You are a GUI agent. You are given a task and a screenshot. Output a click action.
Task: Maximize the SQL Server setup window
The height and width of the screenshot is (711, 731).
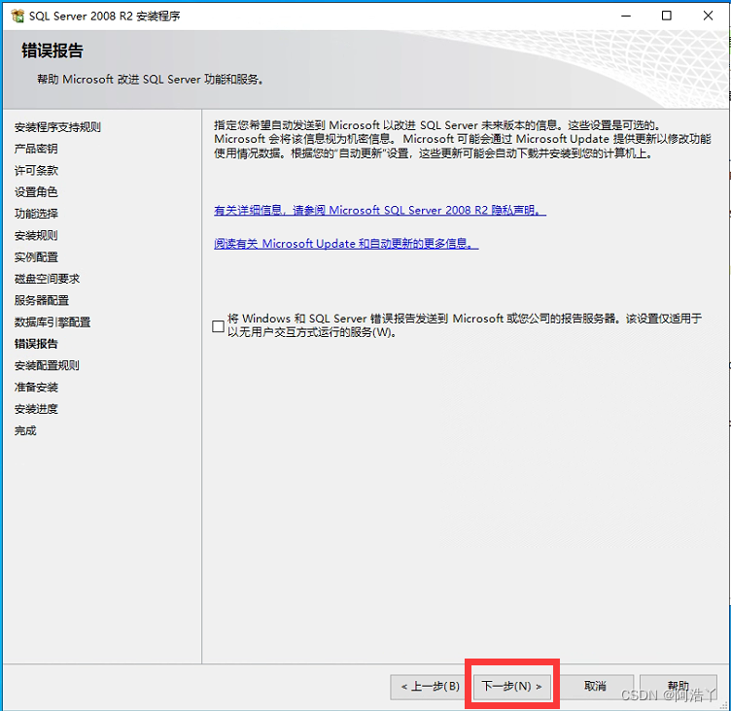point(667,16)
